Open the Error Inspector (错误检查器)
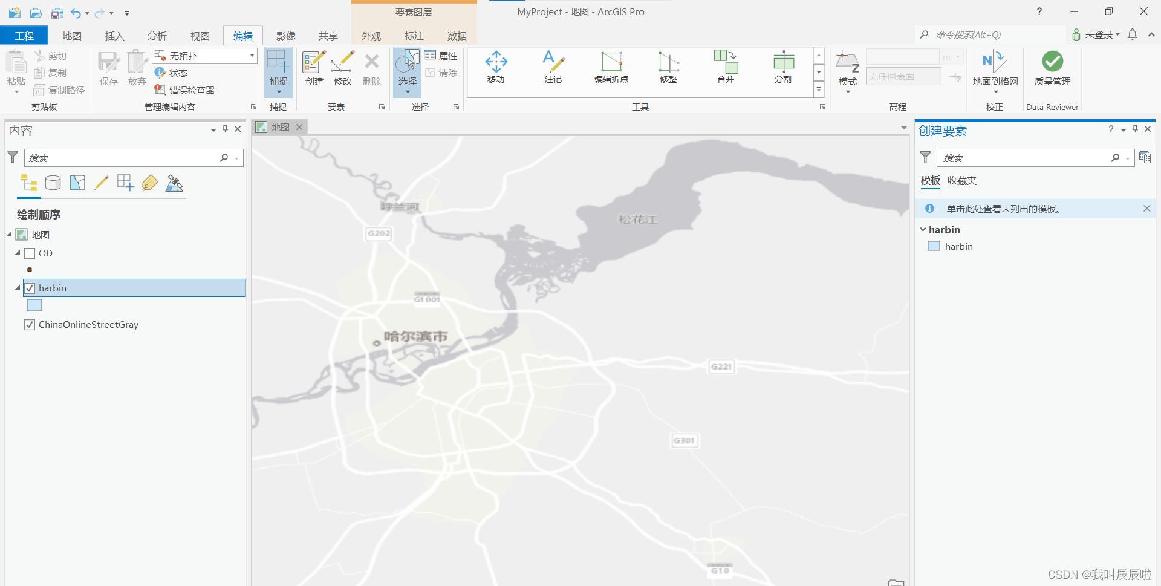 click(x=184, y=90)
